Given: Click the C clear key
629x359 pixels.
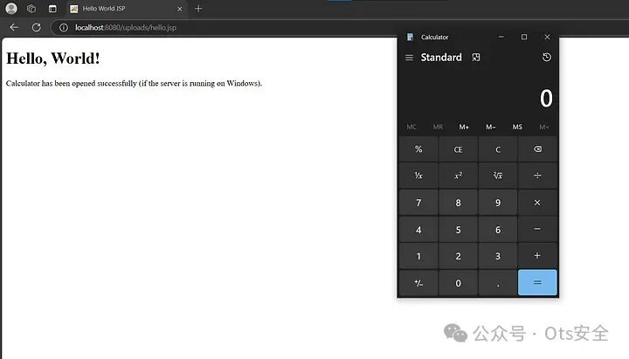Looking at the screenshot, I should pyautogui.click(x=498, y=149).
